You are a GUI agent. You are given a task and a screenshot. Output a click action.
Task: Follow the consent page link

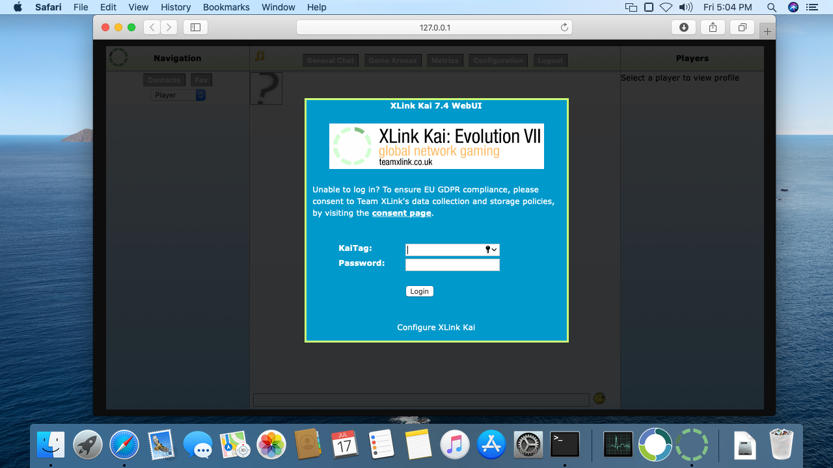(x=402, y=213)
